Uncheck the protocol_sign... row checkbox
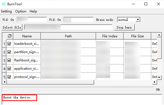This screenshot has height=105, width=164. pos(10,77)
